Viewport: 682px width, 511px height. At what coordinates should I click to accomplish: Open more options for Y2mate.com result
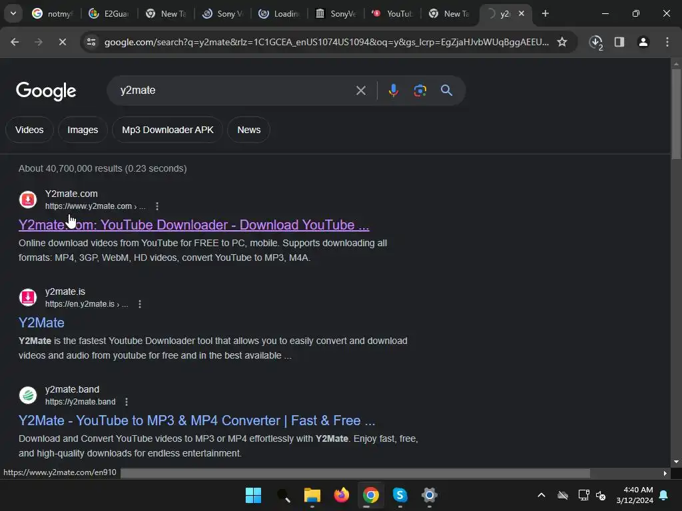click(x=157, y=206)
